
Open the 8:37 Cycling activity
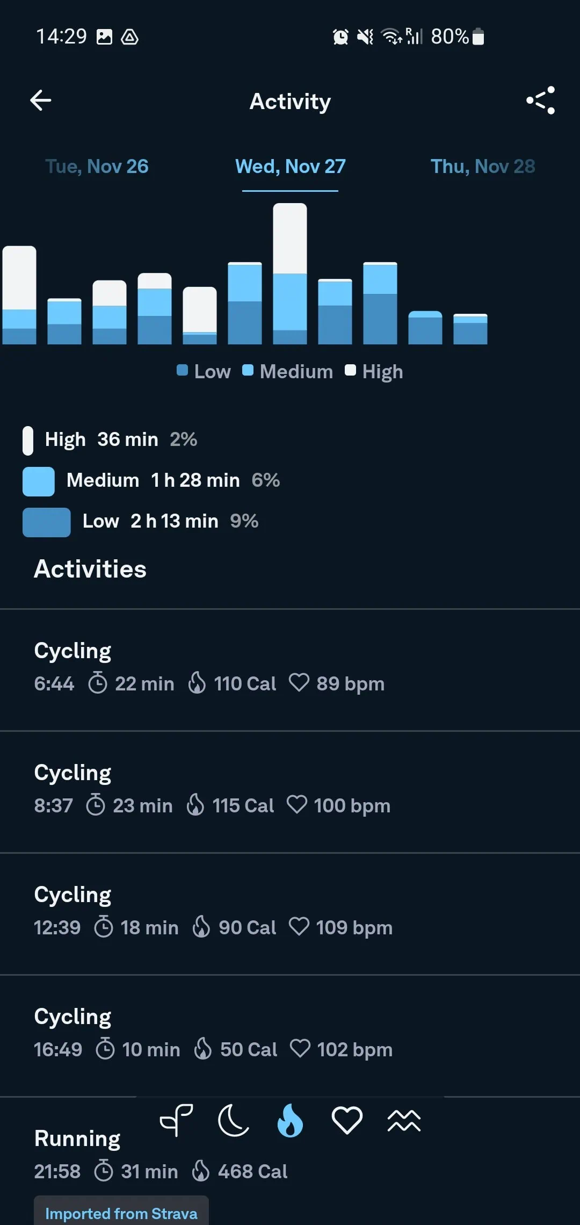290,791
